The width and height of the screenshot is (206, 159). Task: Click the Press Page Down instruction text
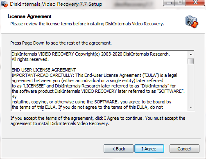(61, 43)
